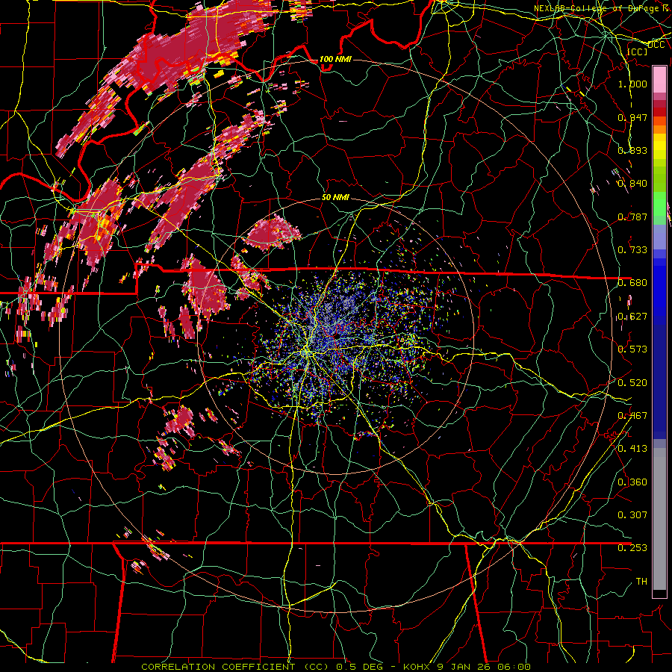Click the "1.000" legend value

[632, 84]
